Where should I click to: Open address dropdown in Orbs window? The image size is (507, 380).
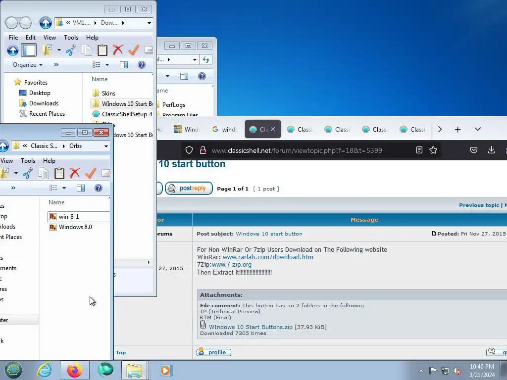click(106, 146)
